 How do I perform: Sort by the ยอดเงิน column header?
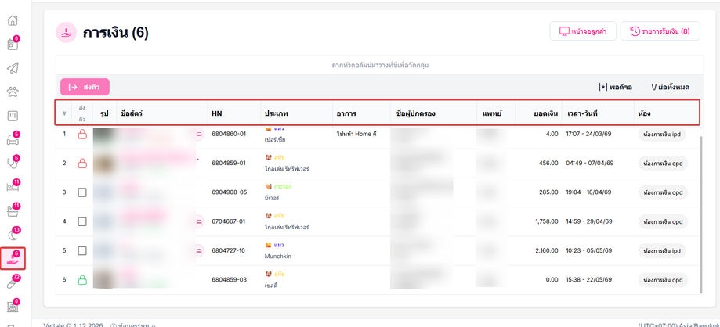(x=546, y=113)
